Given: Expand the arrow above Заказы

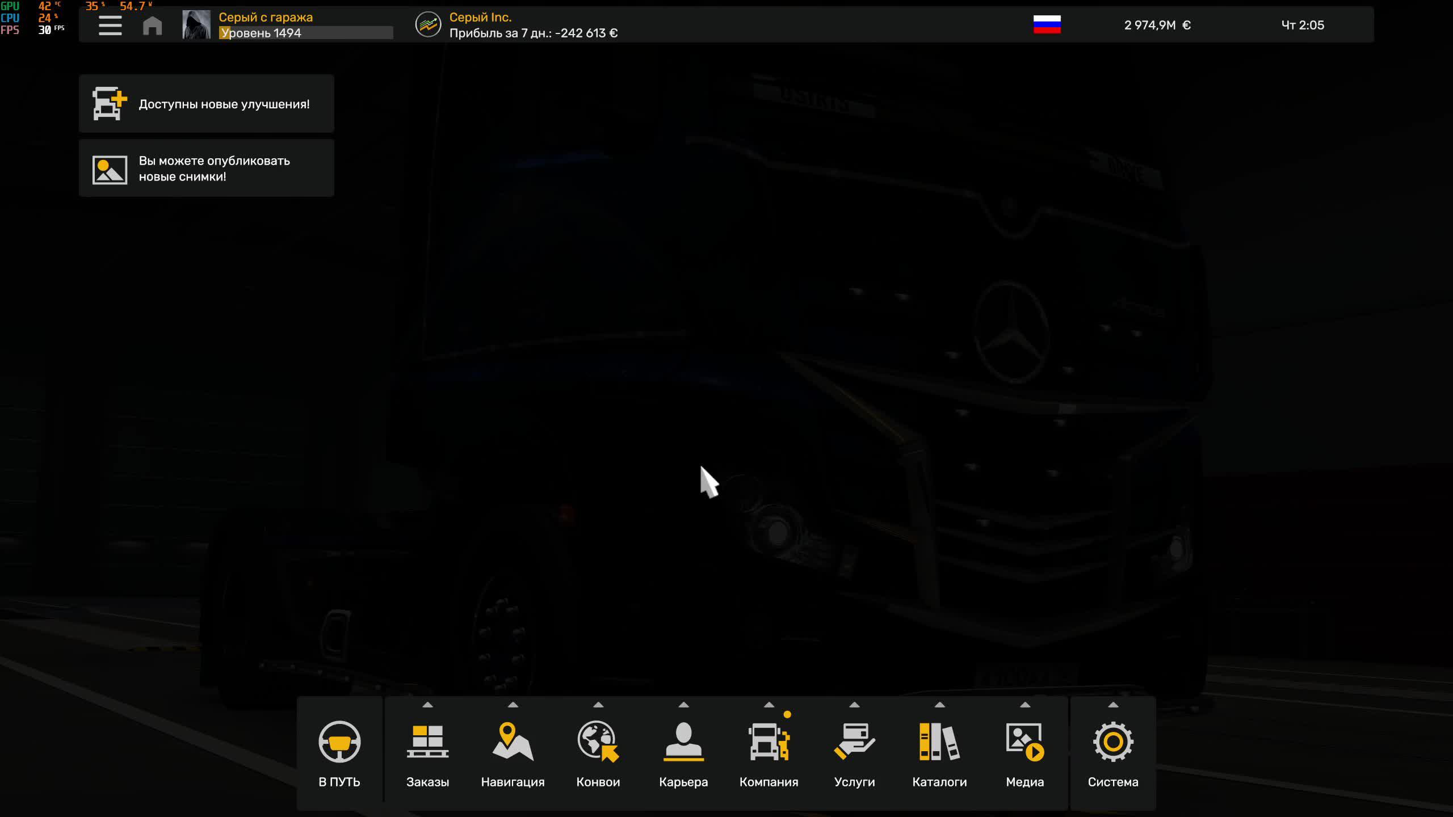Looking at the screenshot, I should [427, 705].
